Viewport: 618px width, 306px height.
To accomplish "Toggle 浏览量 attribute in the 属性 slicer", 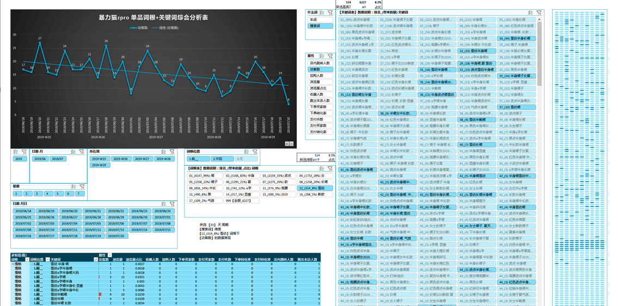I will 320,82.
